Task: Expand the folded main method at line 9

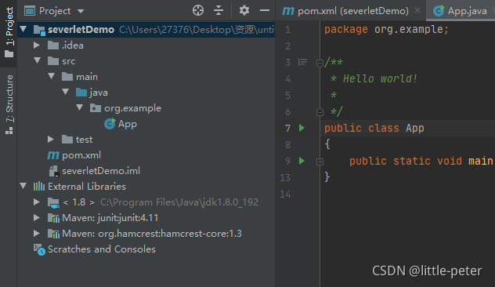Action: pos(320,162)
